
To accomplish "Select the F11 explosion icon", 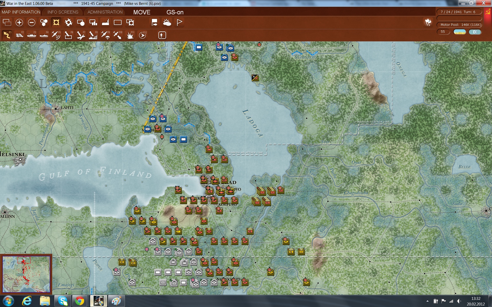I will click(x=130, y=35).
